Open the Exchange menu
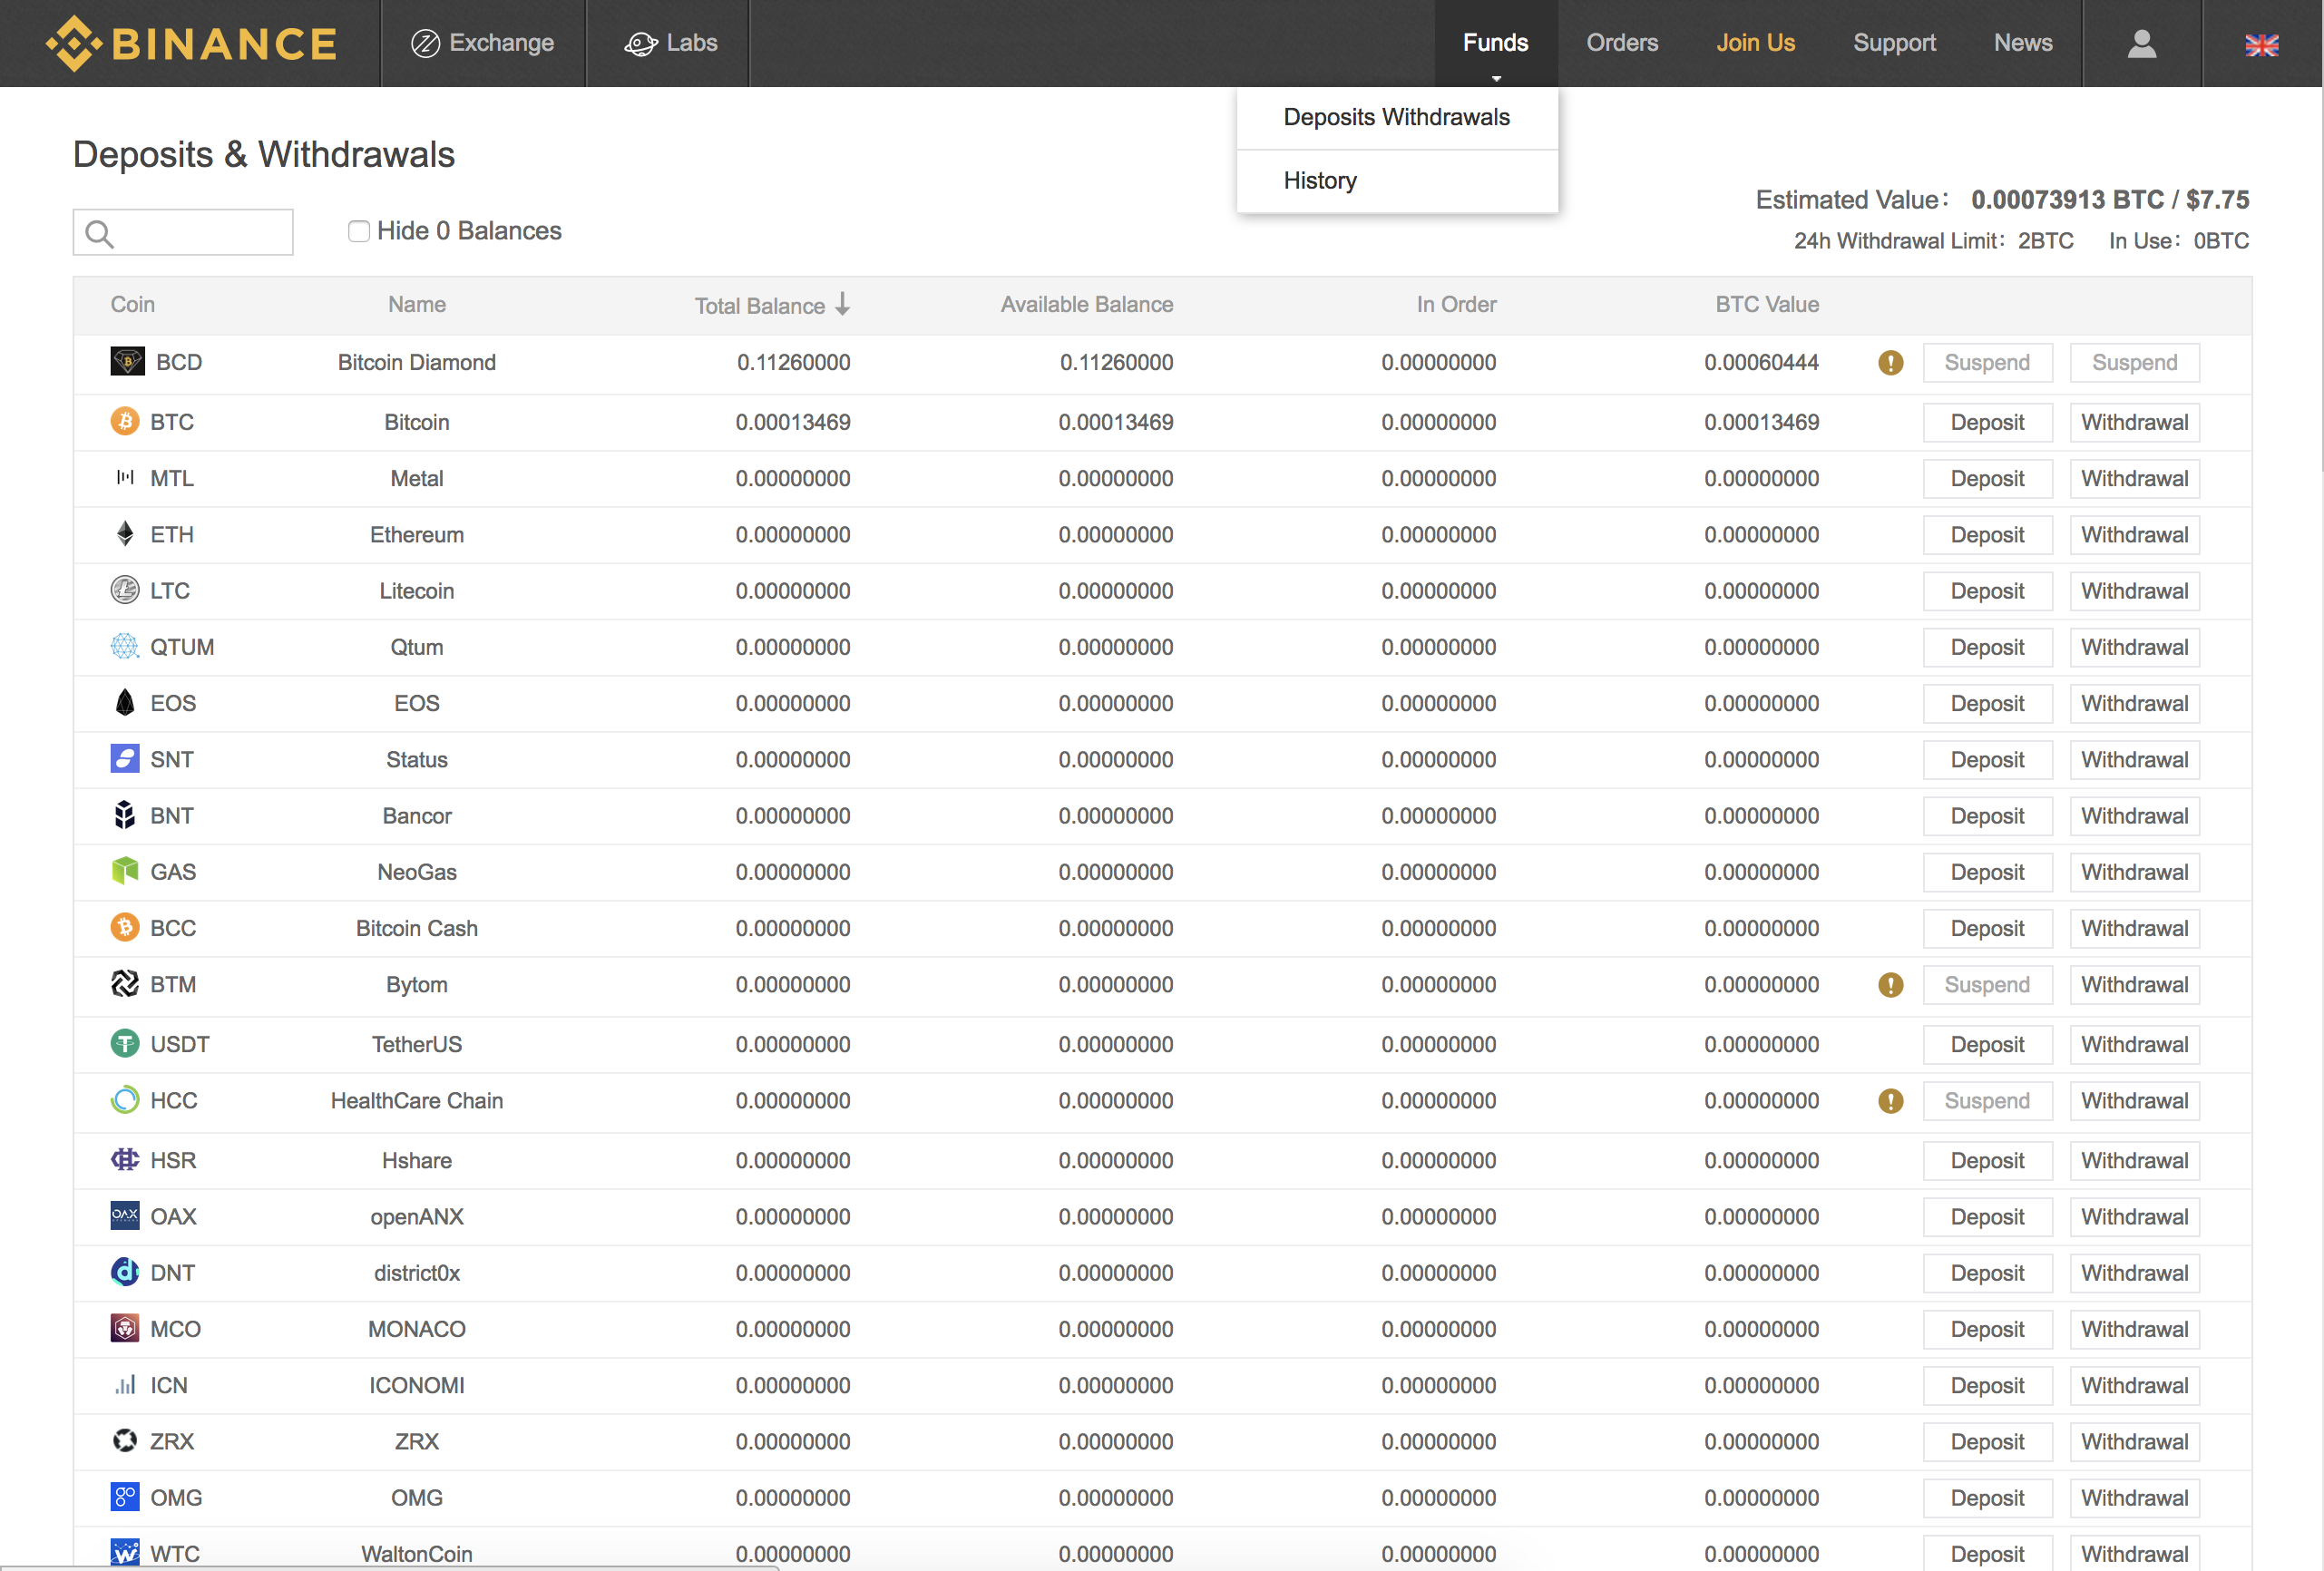 (x=482, y=43)
